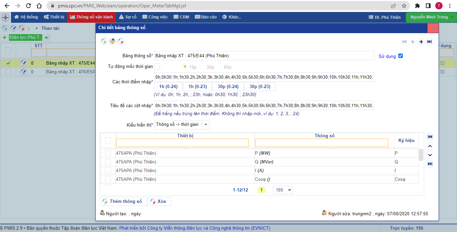
Task: Check the row for 475APA P (MW)
Action: point(108,153)
